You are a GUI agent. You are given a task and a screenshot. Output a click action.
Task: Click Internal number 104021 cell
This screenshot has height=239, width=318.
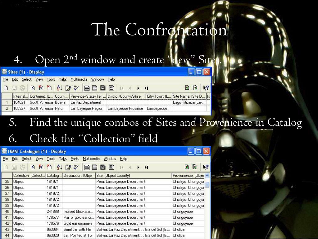pos(21,102)
